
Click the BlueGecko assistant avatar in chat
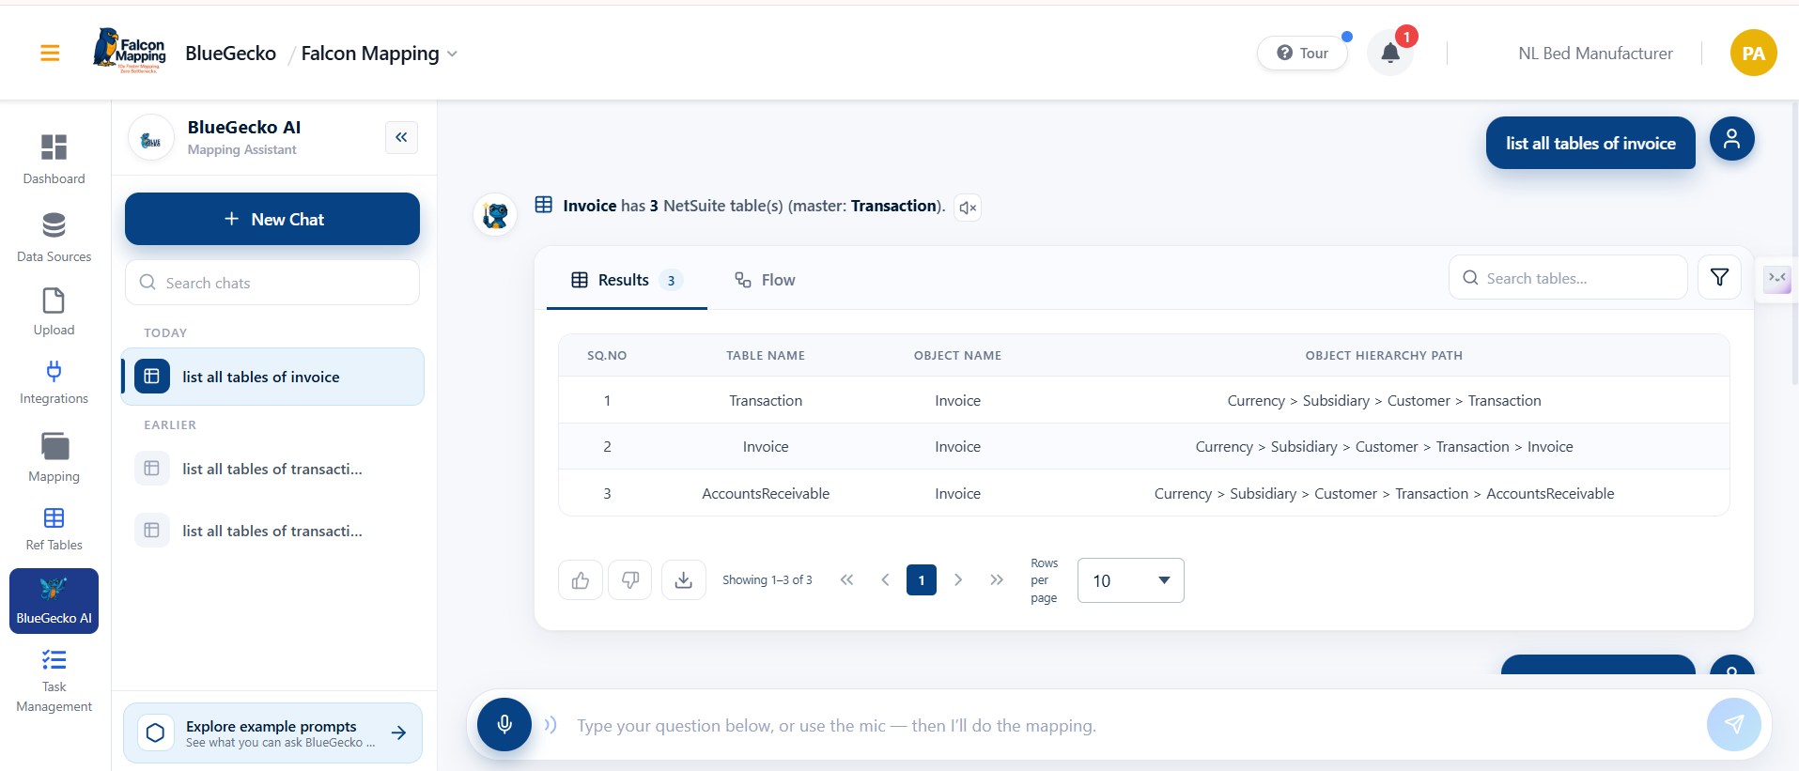click(x=495, y=215)
